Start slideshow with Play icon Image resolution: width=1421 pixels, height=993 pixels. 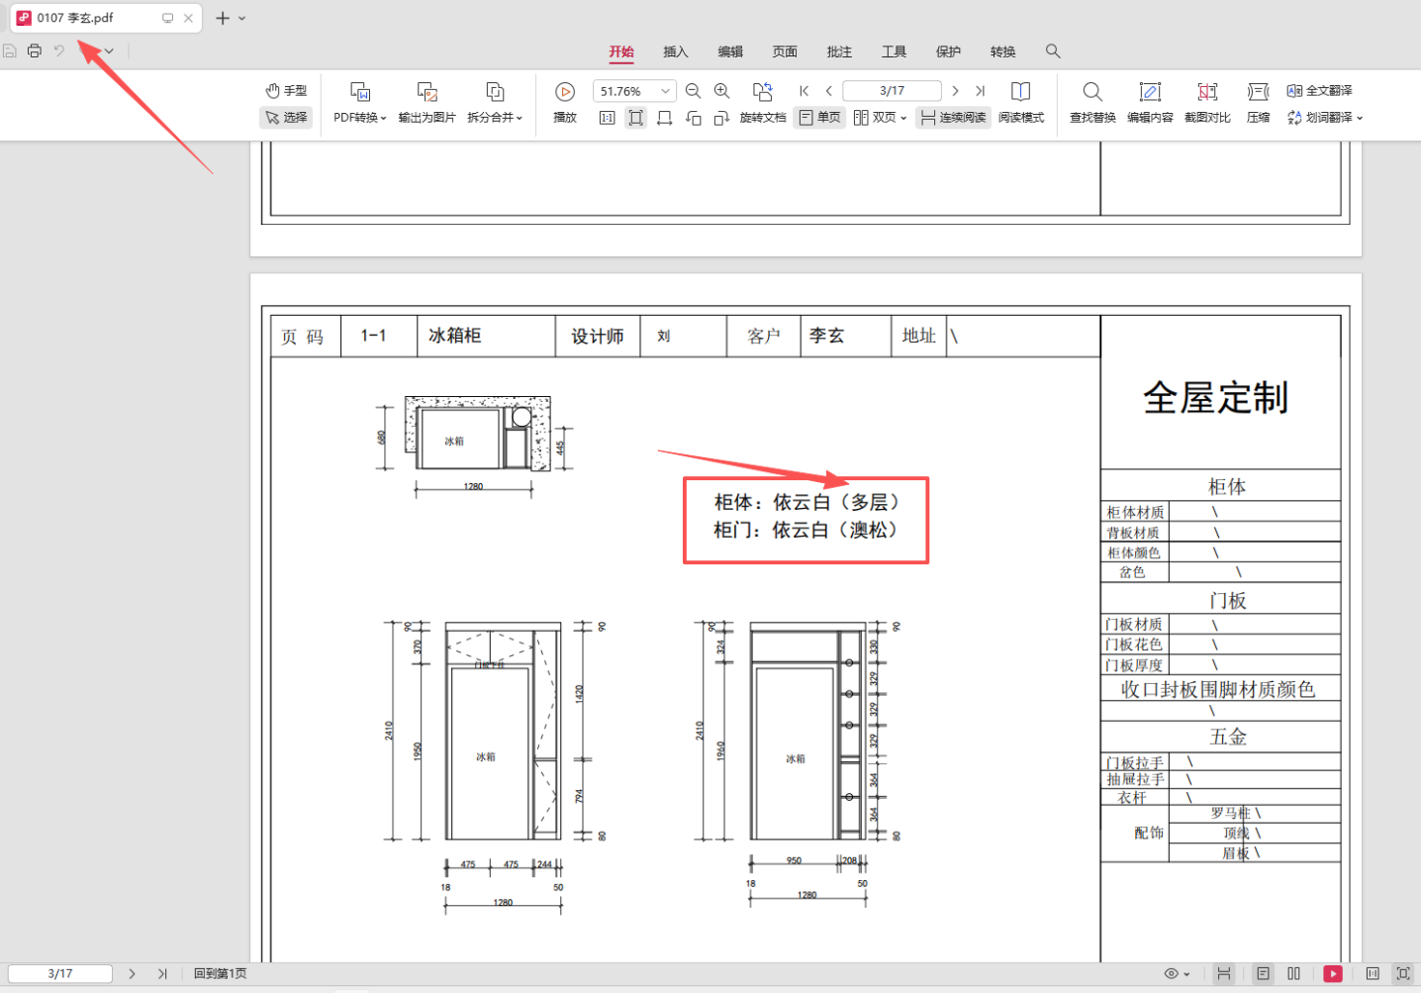coord(565,92)
